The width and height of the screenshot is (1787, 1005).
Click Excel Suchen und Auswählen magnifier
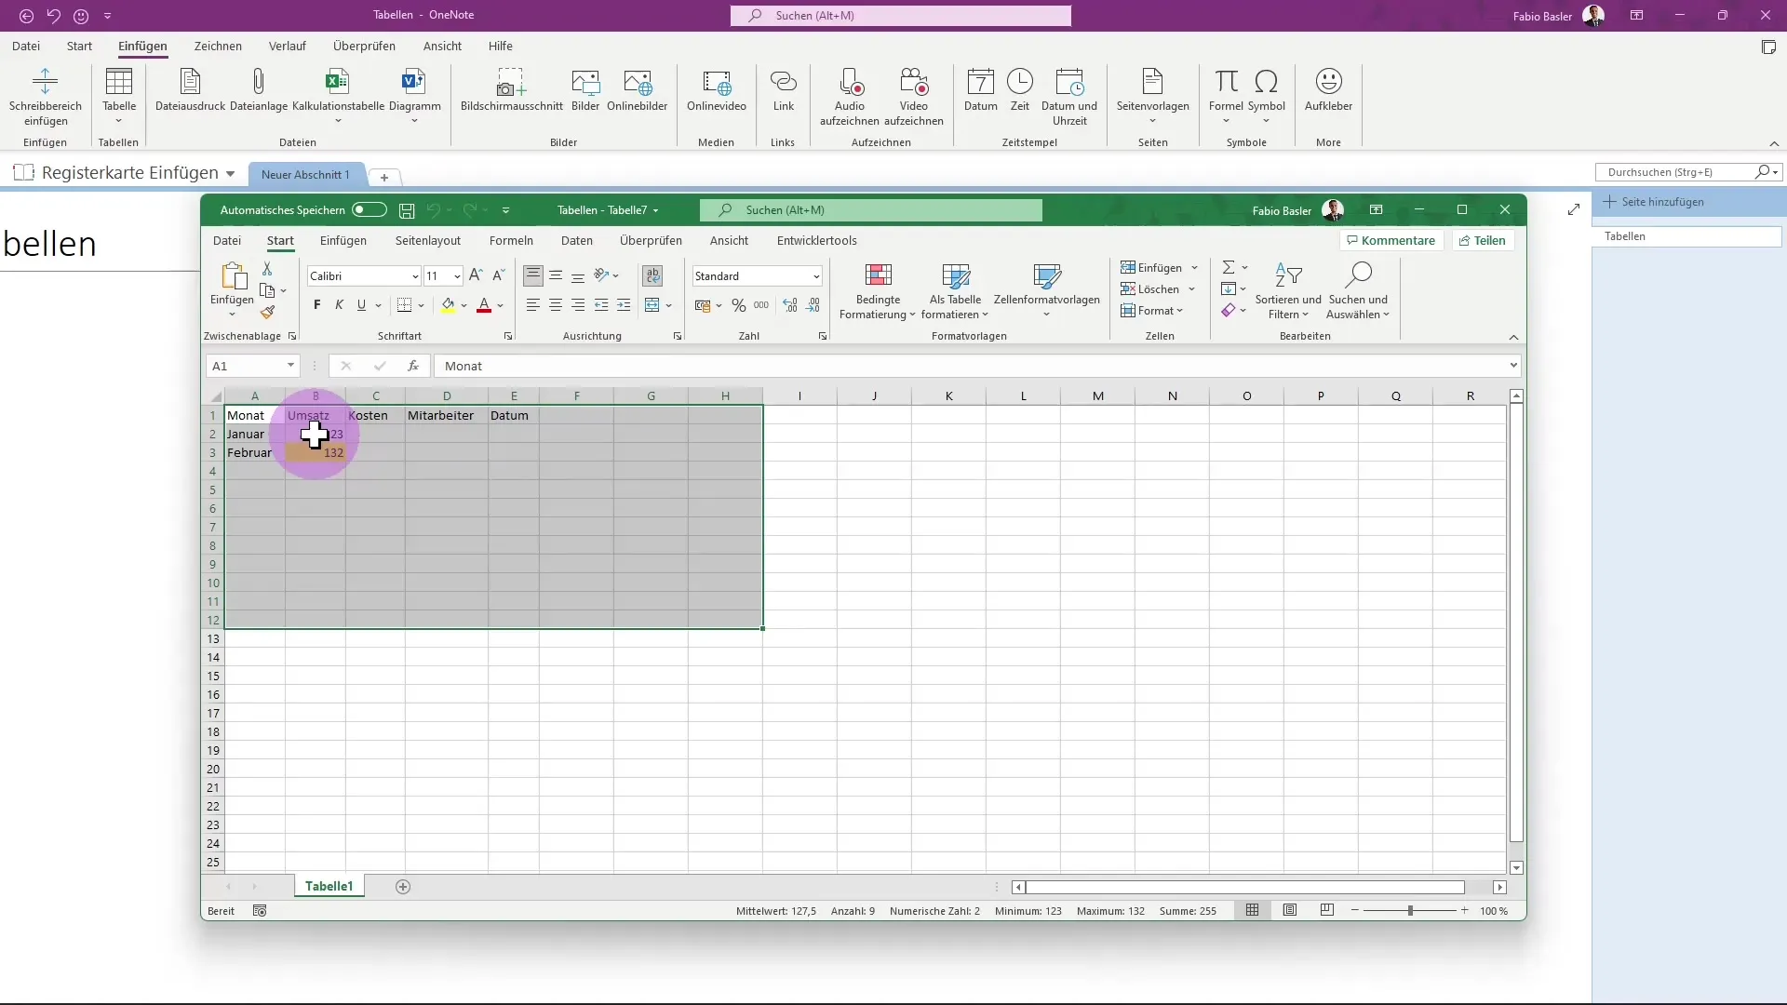click(x=1358, y=275)
